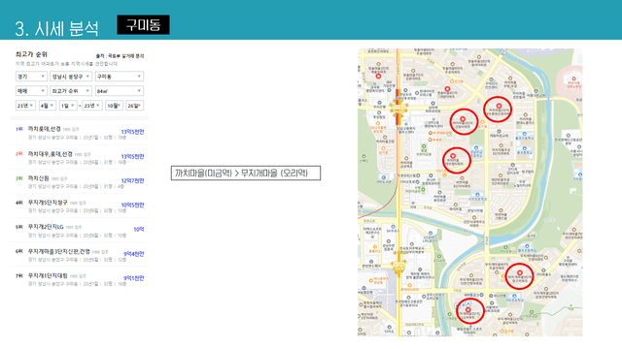Click the 10억 price of 무지개2단지LG

tap(139, 230)
